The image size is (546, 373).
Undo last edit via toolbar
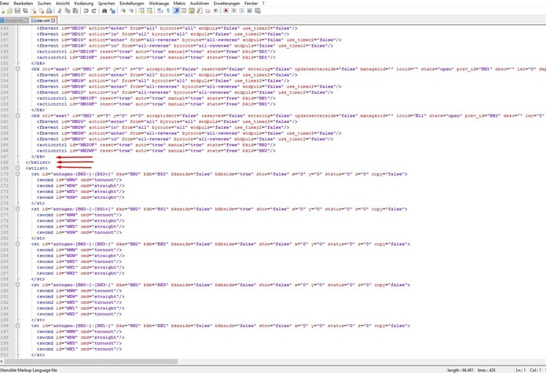click(x=86, y=11)
